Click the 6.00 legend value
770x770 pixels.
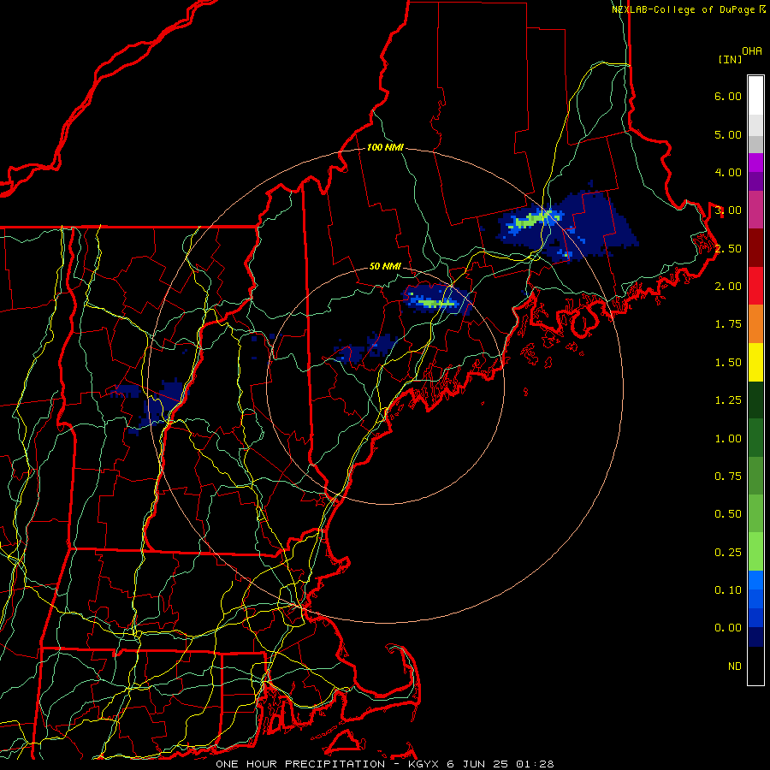pos(728,96)
